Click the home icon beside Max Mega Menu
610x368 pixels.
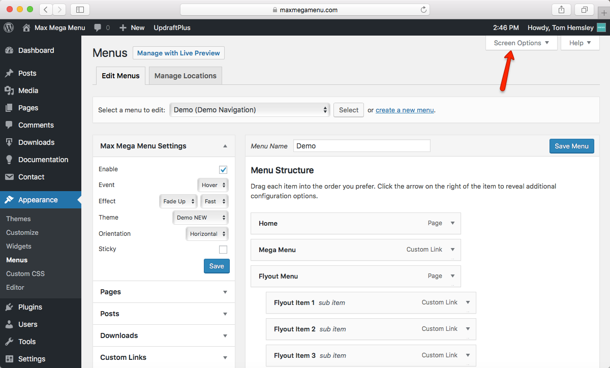pos(26,27)
